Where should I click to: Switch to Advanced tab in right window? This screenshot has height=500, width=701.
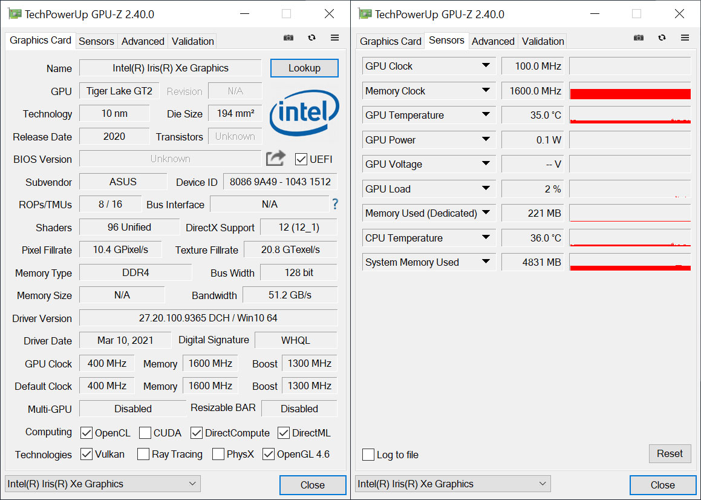[493, 41]
